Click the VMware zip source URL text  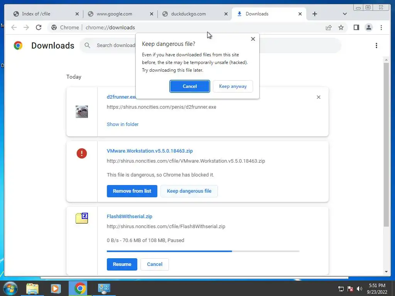tap(186, 161)
